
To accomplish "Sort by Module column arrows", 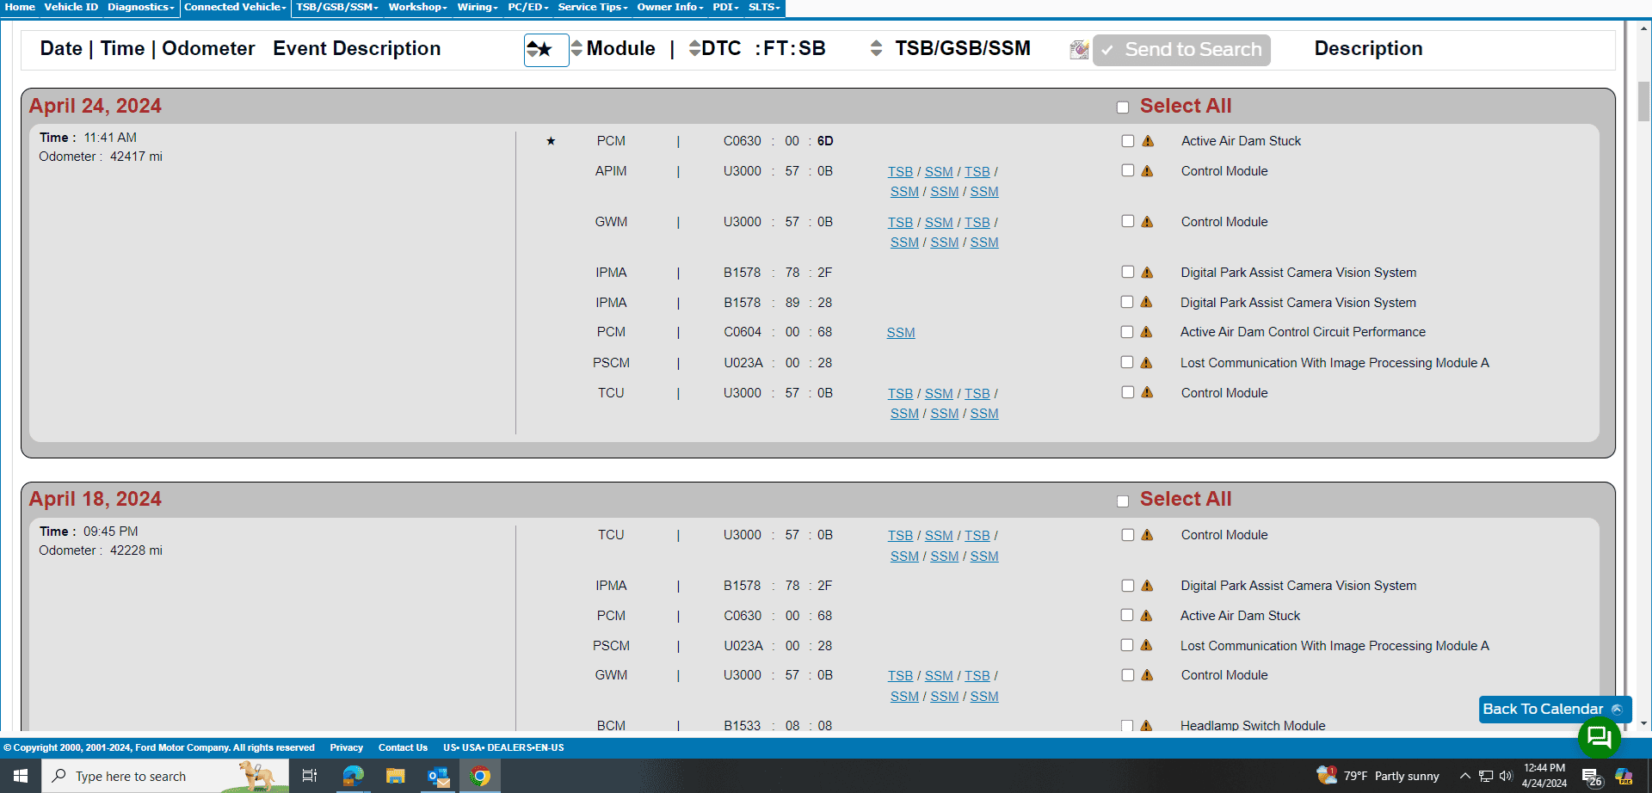I will (x=576, y=48).
